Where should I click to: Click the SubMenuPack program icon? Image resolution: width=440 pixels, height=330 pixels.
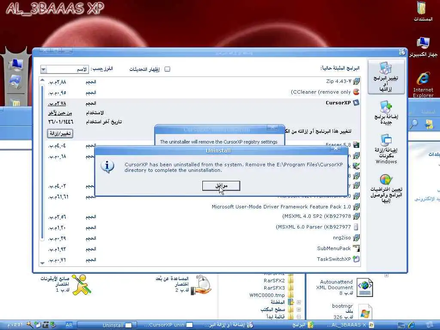(356, 248)
